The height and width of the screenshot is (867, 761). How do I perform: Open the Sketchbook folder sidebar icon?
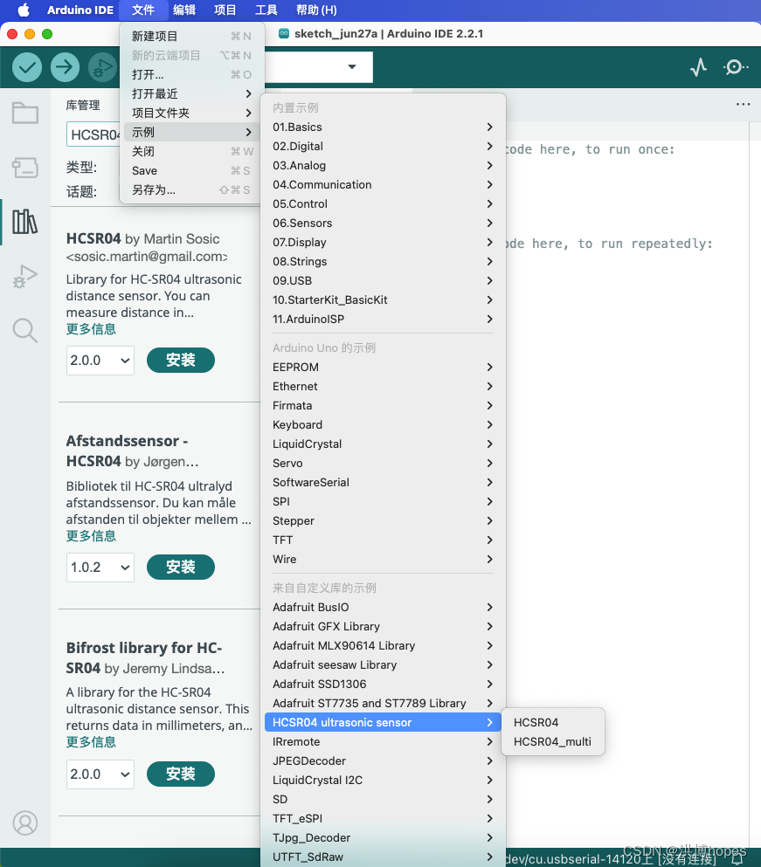pos(25,113)
